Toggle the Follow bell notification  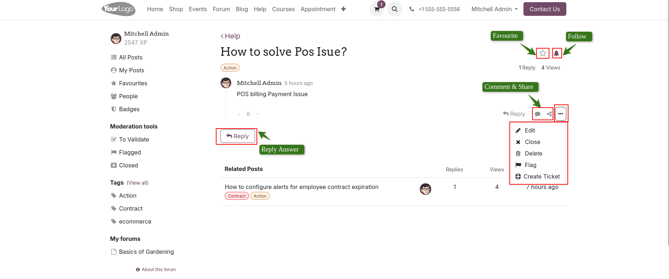[557, 53]
